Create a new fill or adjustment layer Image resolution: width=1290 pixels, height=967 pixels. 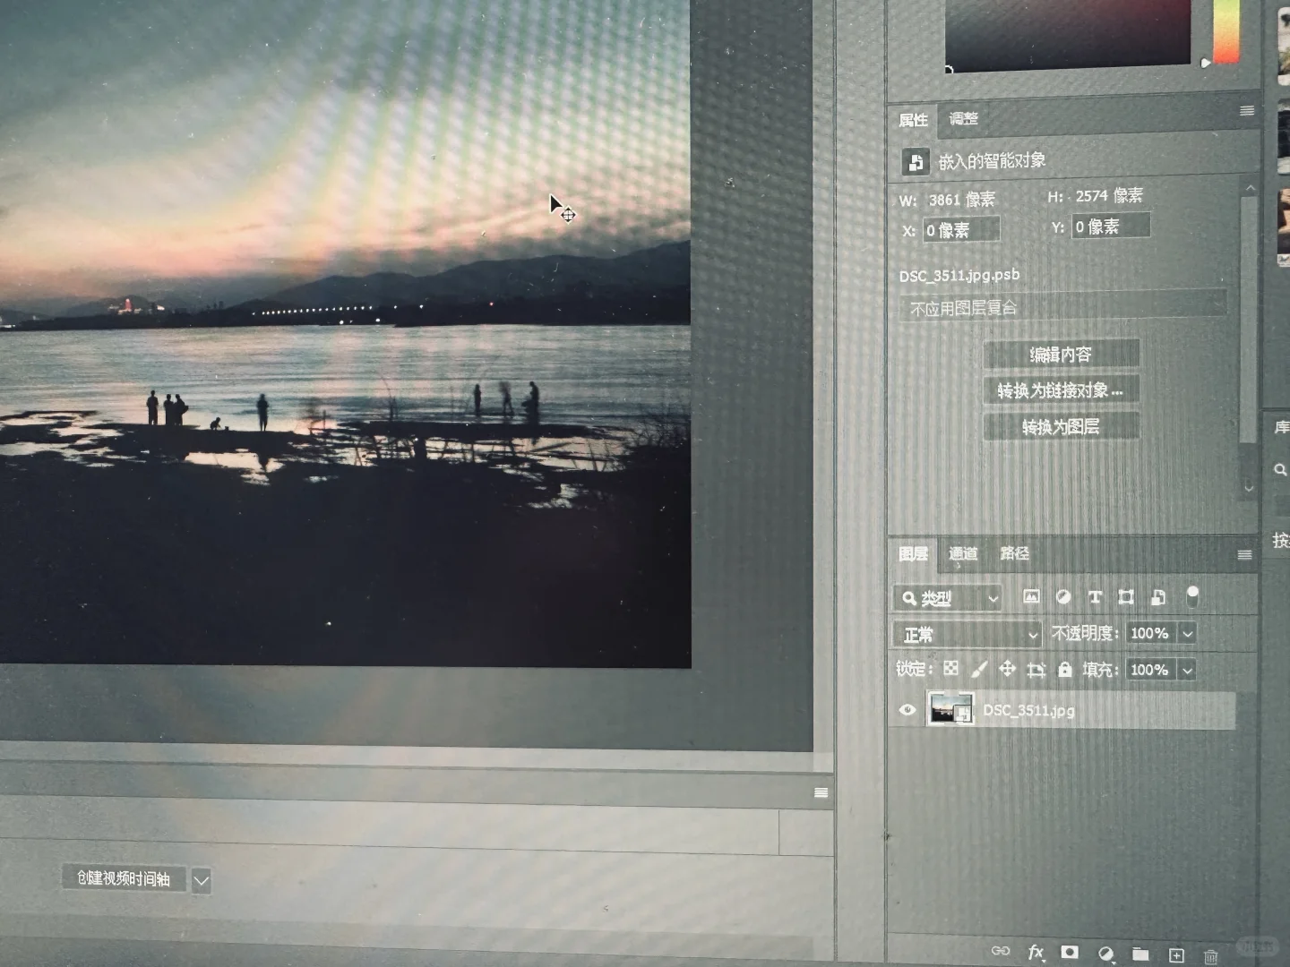1105,954
